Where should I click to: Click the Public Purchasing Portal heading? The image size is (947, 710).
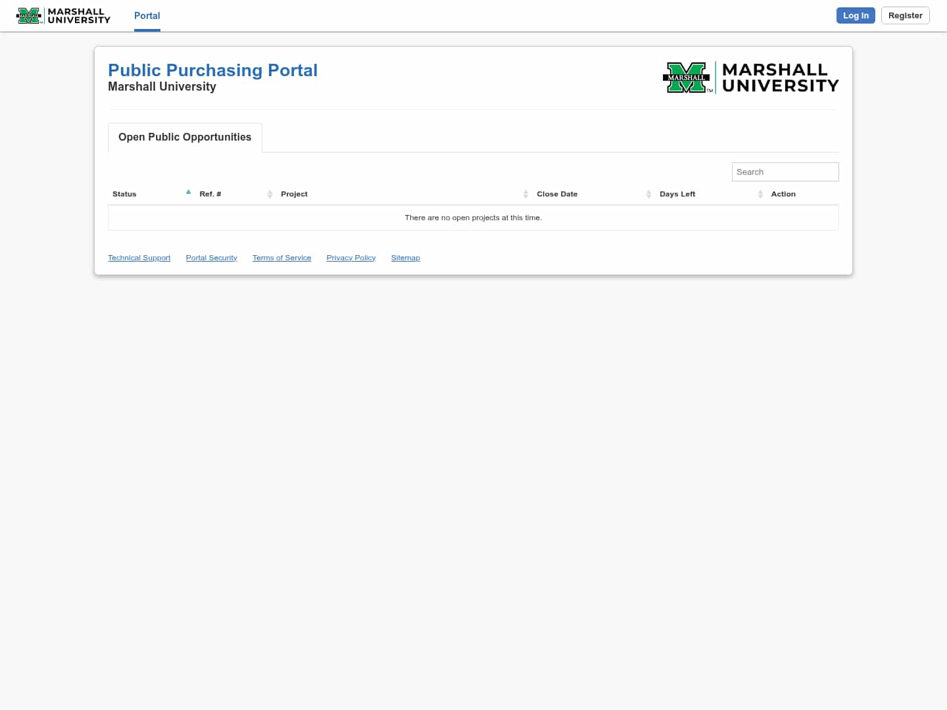[212, 70]
